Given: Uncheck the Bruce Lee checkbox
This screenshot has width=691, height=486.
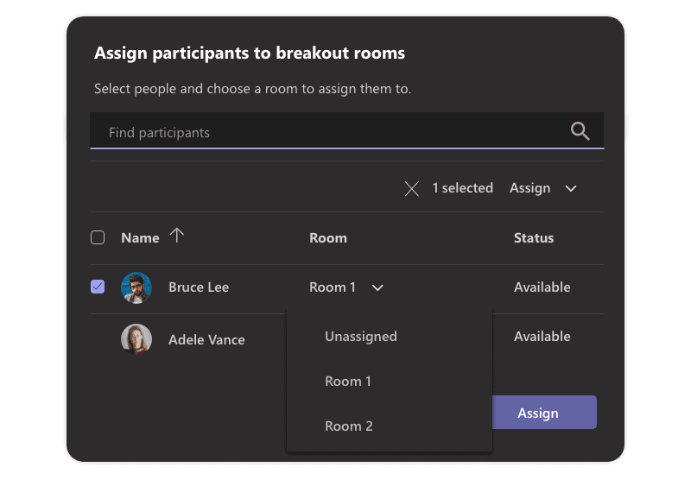Looking at the screenshot, I should coord(98,287).
